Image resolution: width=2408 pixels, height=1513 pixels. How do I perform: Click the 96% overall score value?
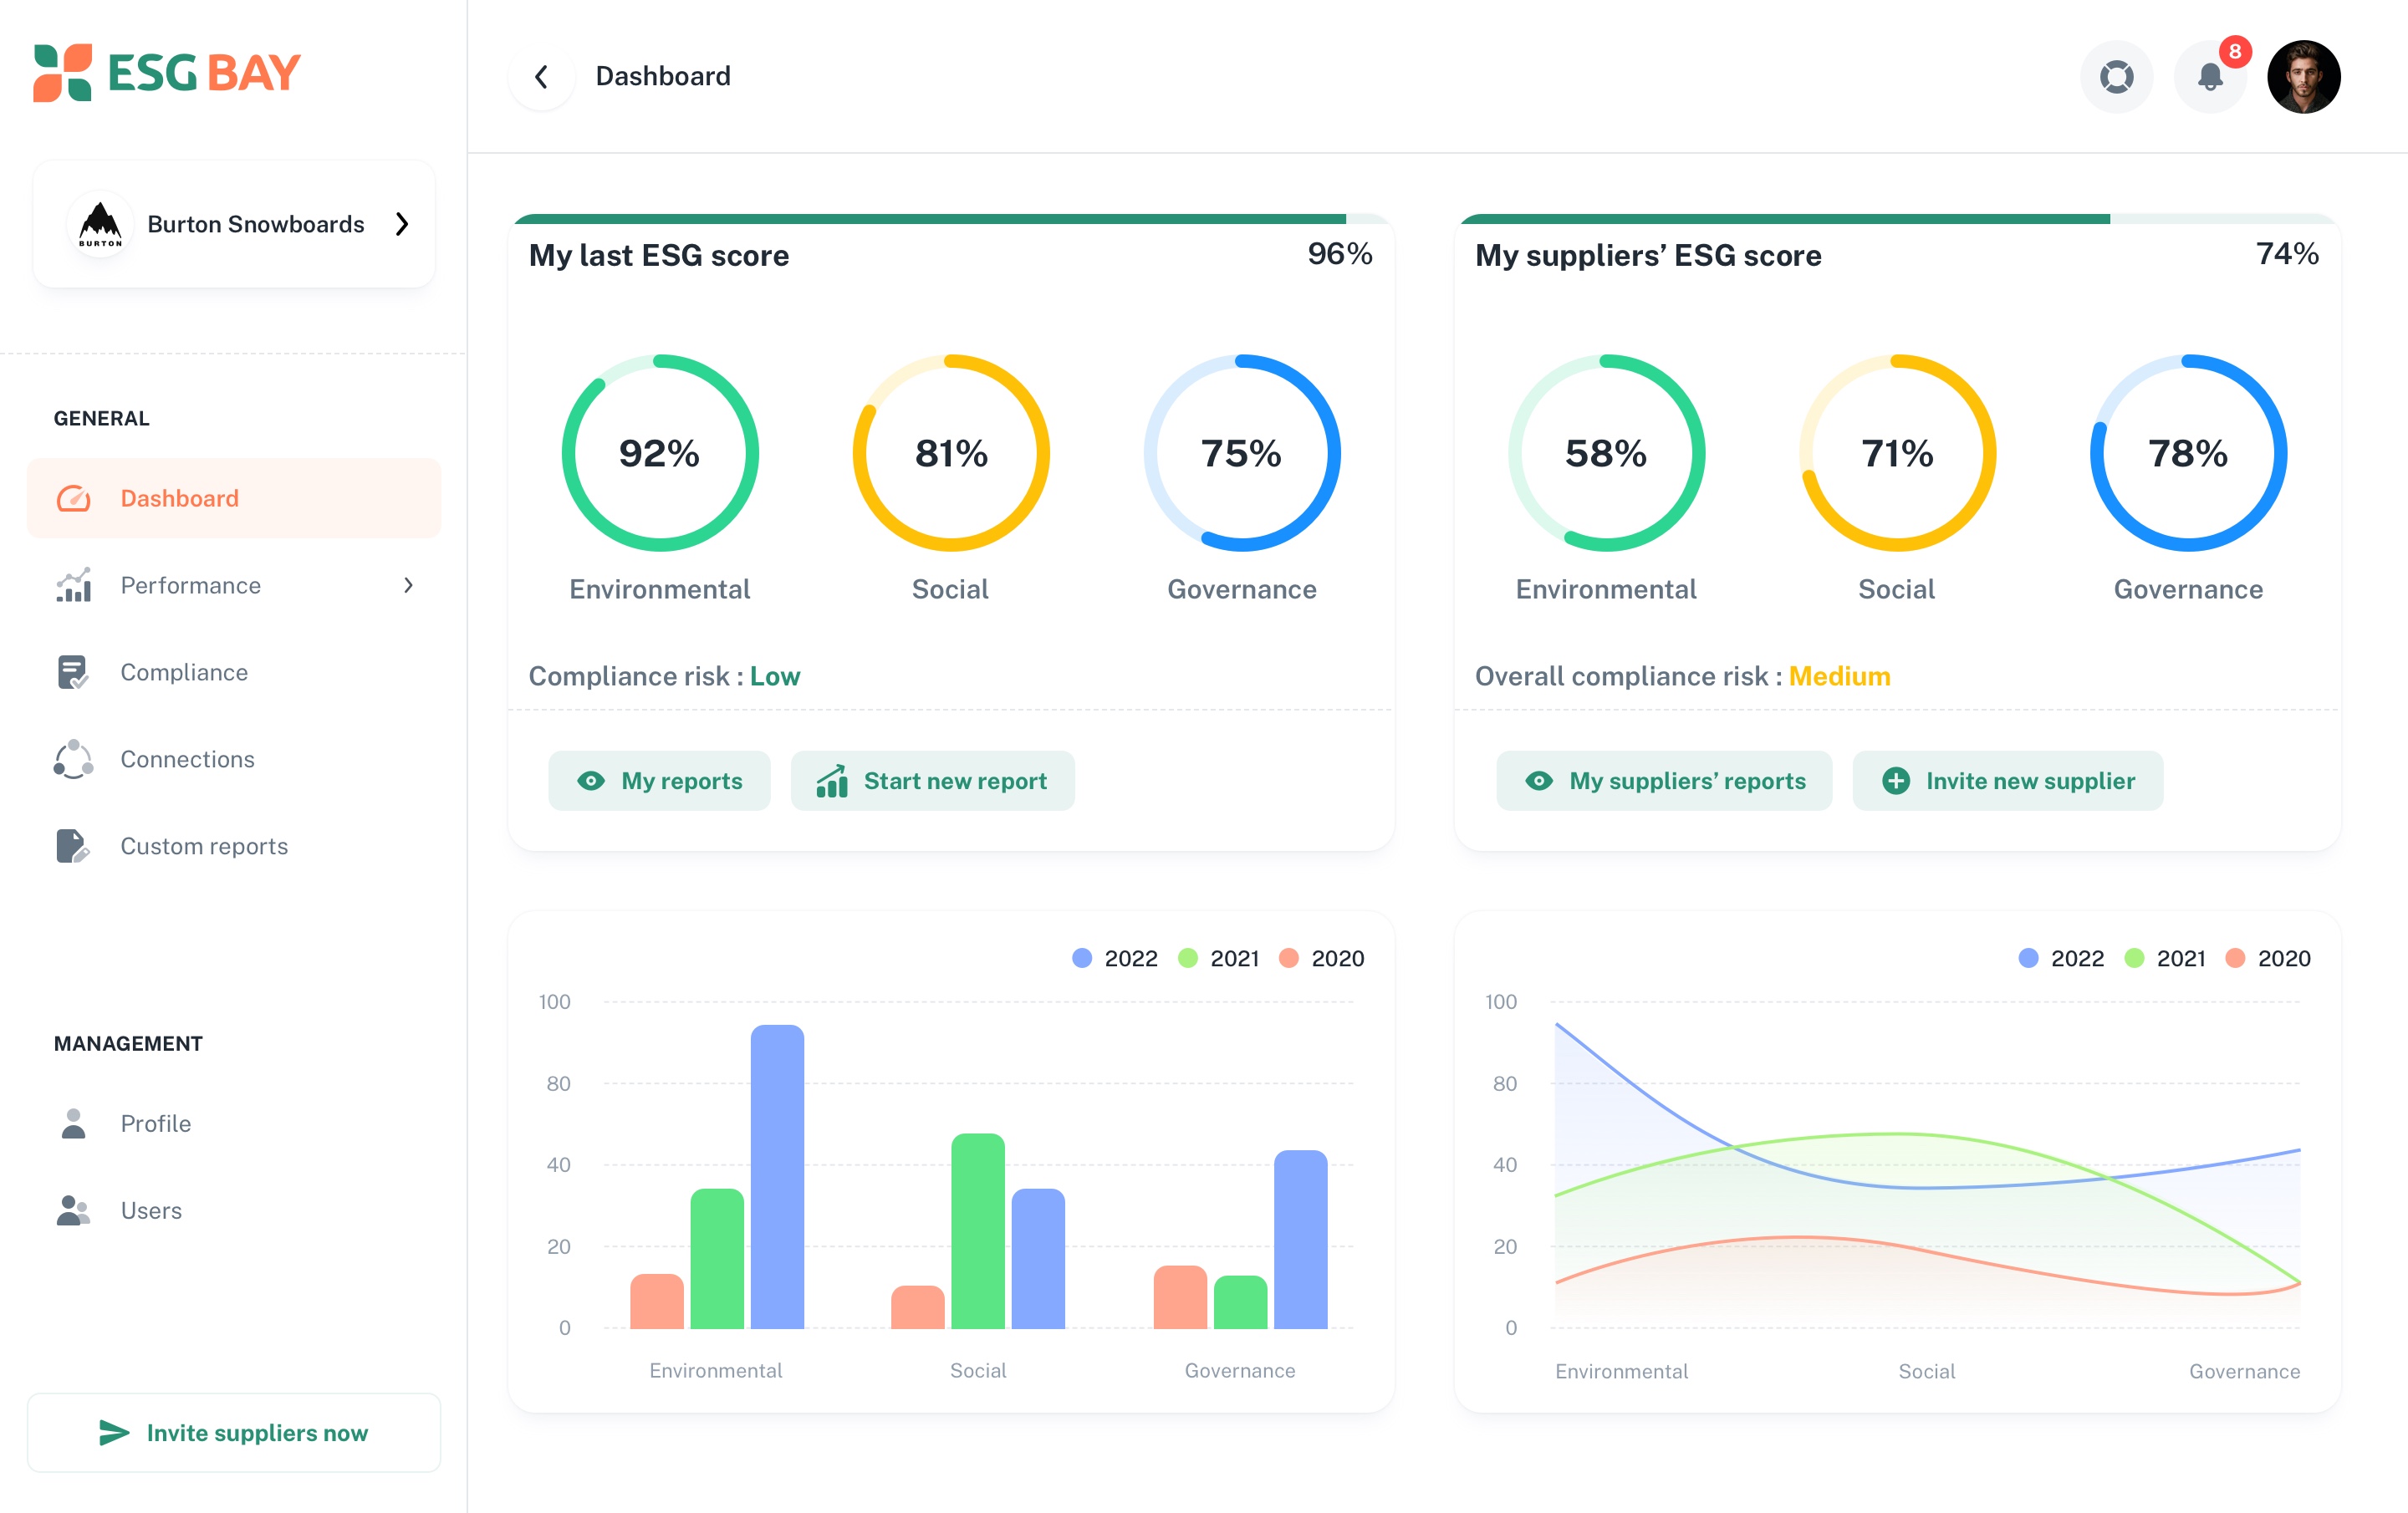pos(1340,254)
